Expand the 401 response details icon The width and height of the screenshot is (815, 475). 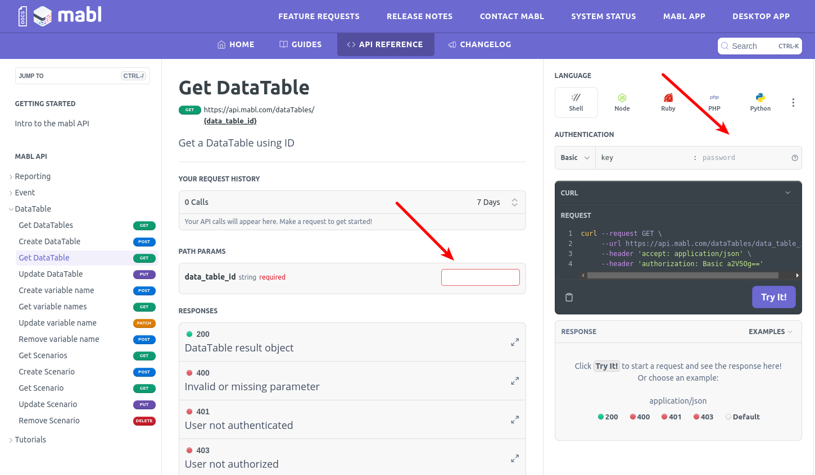514,419
